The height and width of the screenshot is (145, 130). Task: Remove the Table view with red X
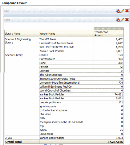[127, 20]
